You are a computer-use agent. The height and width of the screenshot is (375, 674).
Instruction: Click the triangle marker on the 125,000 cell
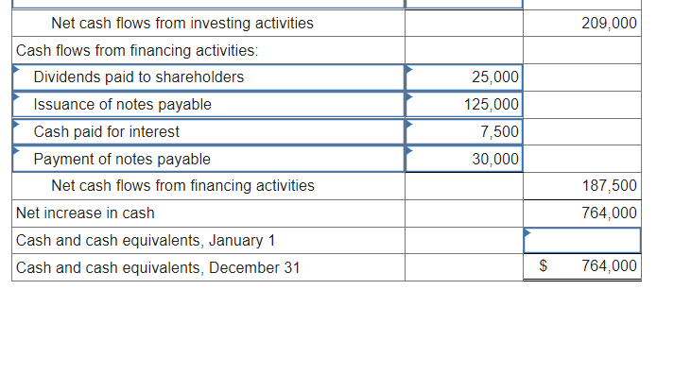click(x=409, y=96)
